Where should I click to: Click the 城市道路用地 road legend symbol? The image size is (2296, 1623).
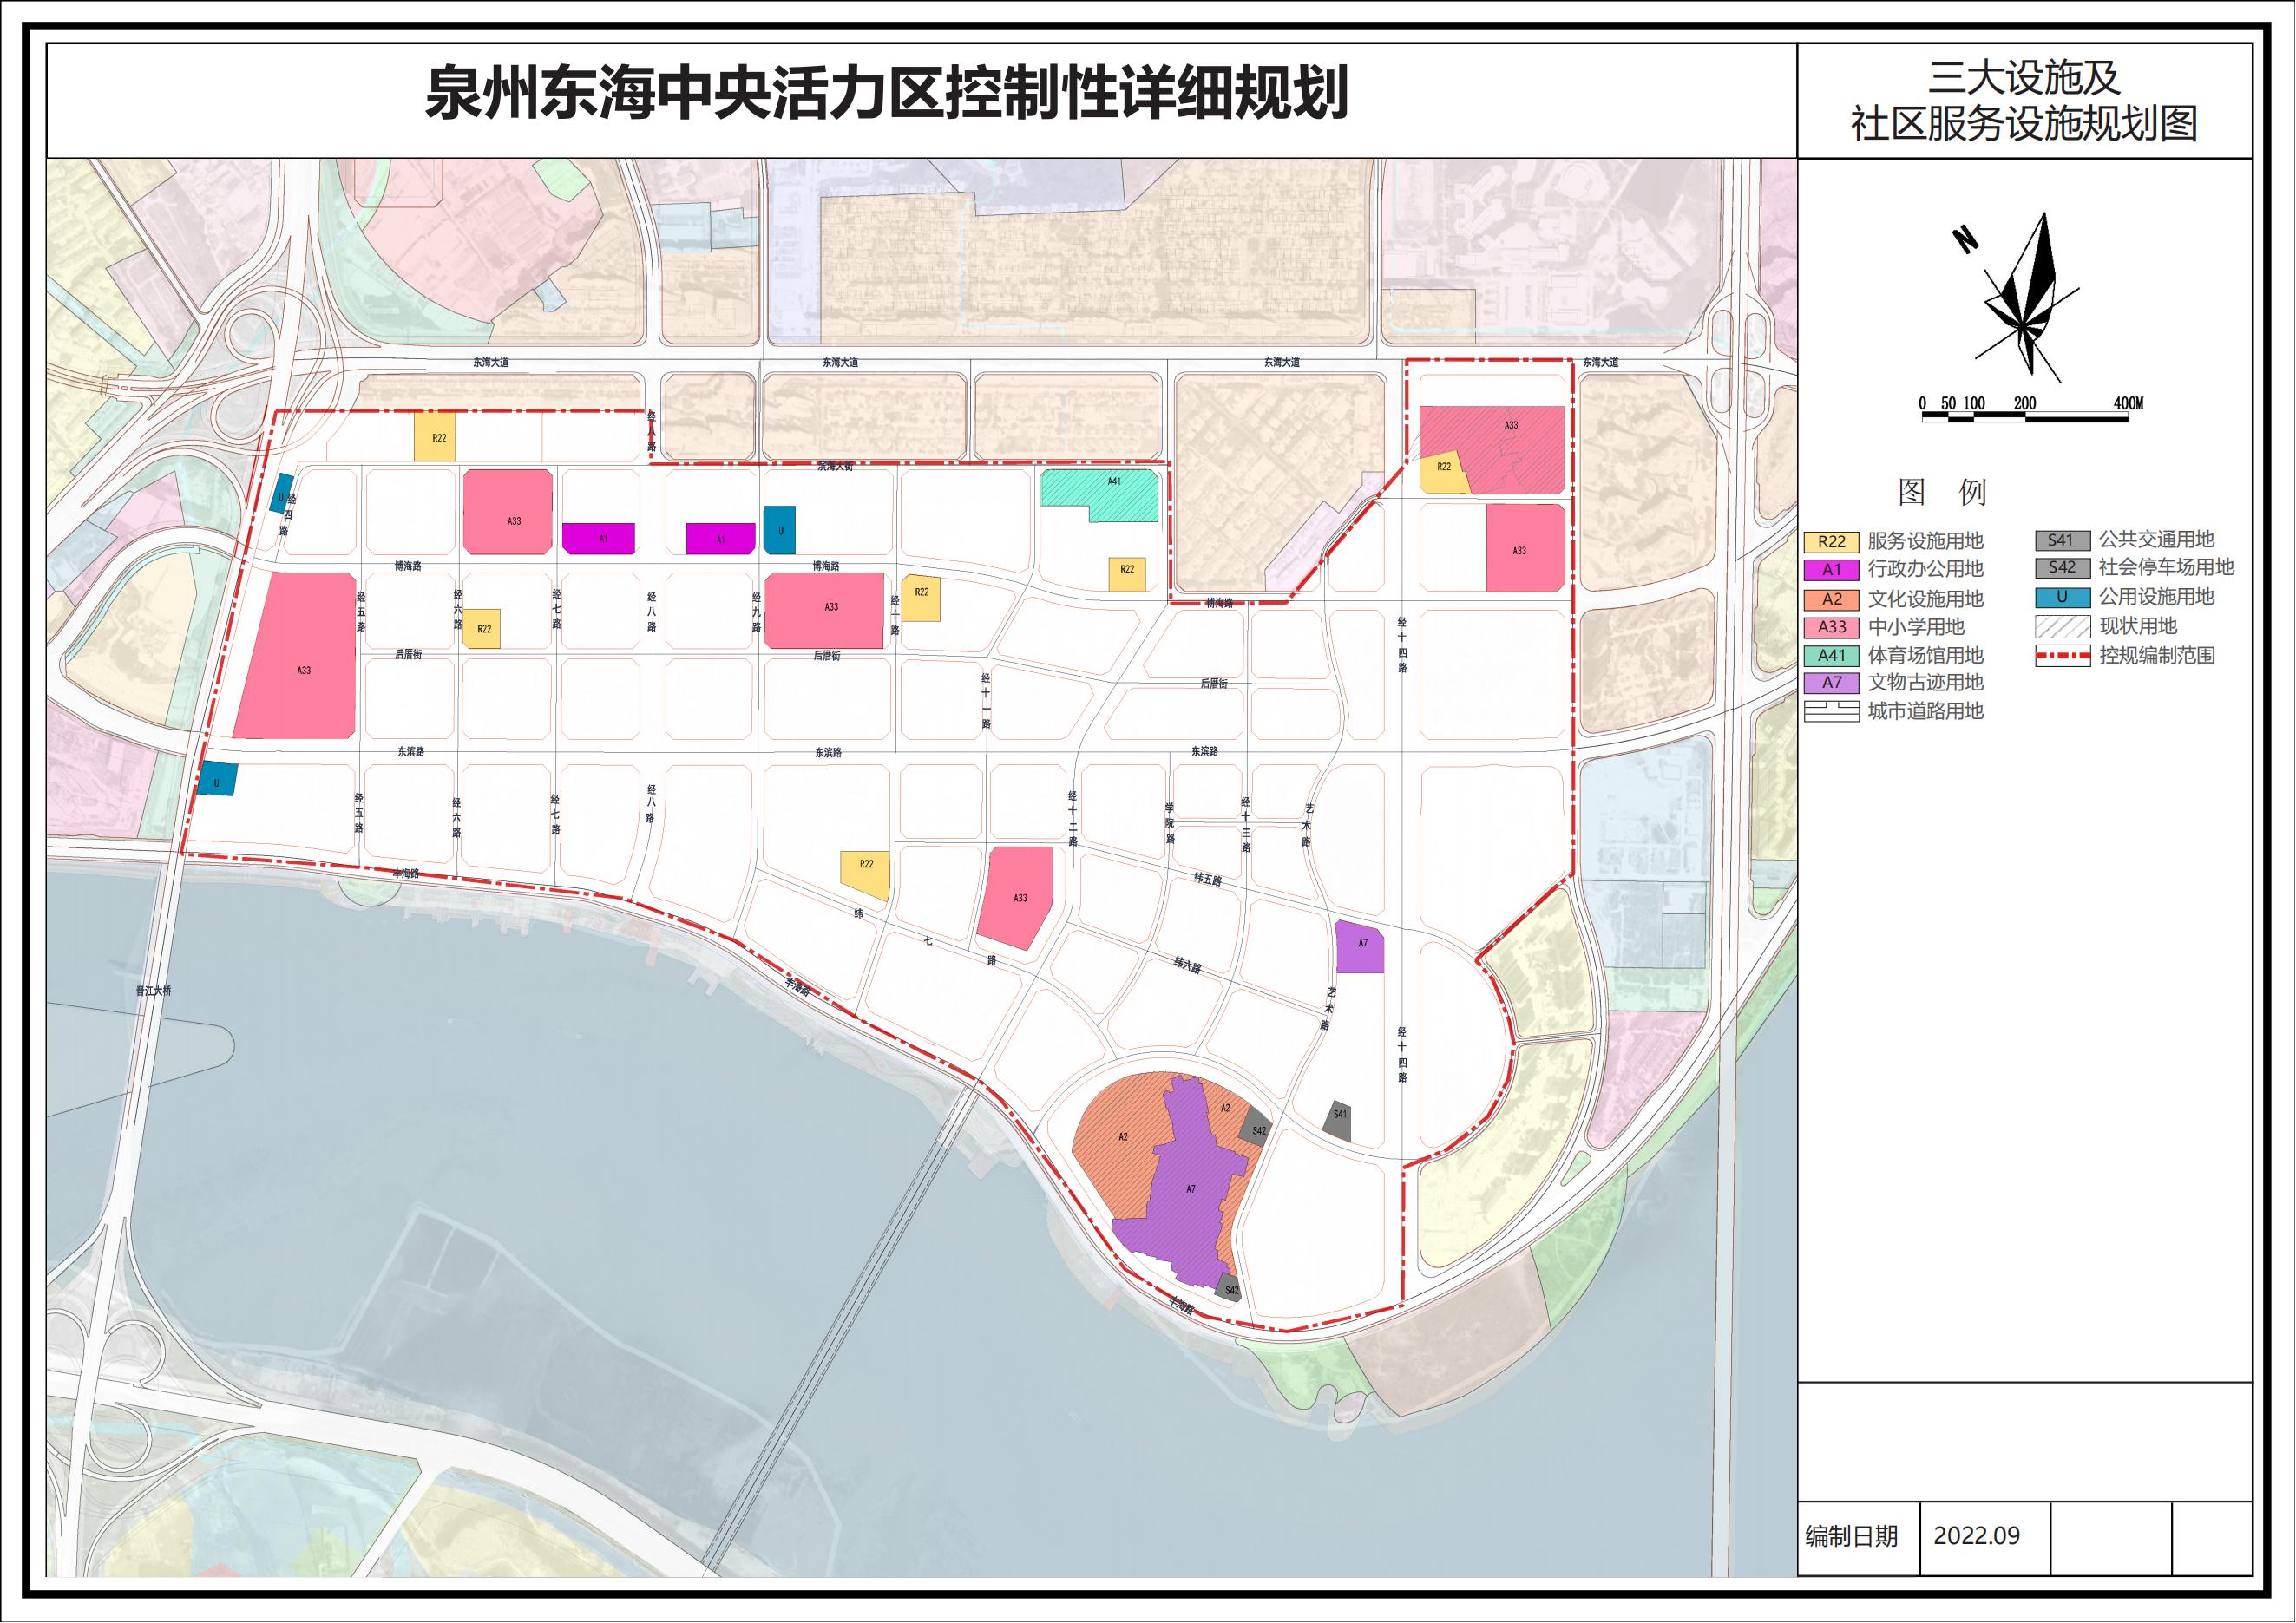[1831, 711]
